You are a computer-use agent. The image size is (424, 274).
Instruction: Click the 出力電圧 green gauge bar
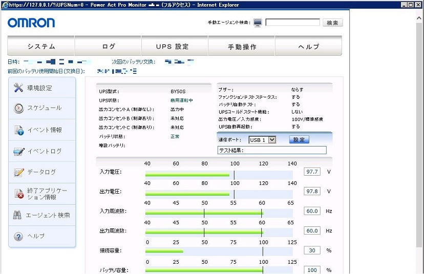pyautogui.click(x=187, y=194)
